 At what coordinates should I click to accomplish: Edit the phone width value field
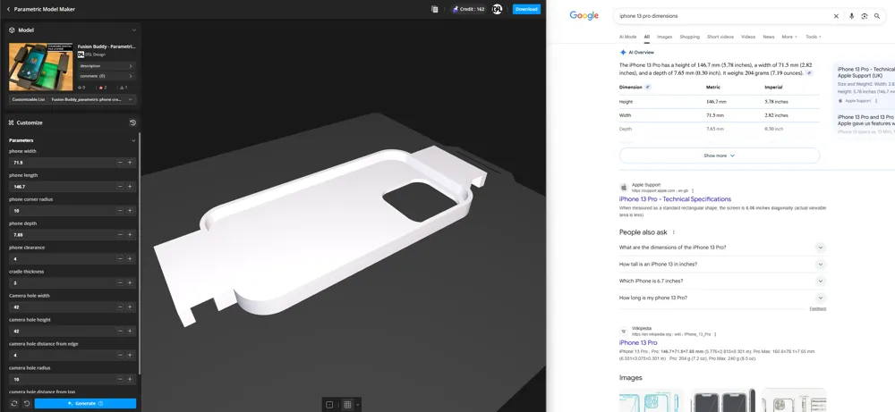click(x=62, y=163)
